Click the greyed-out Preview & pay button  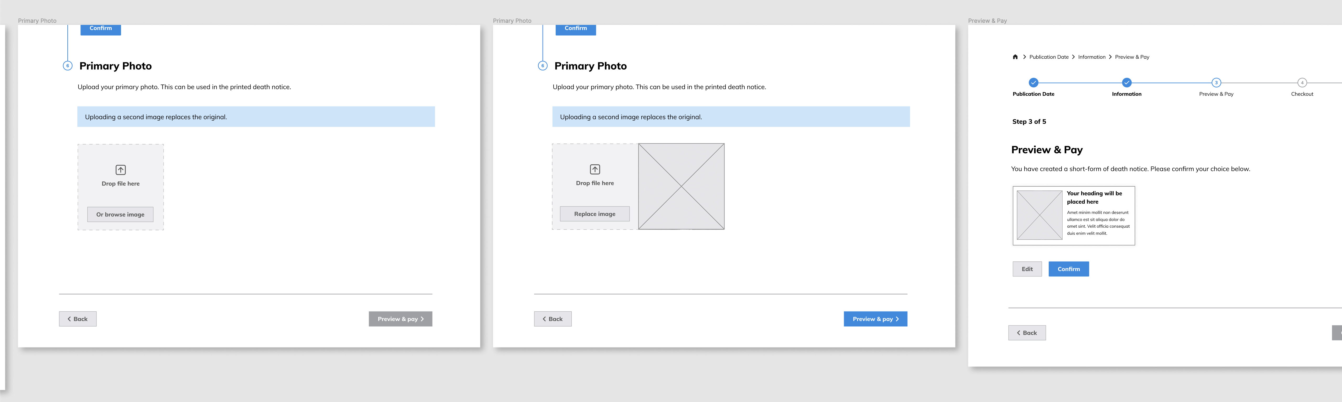click(x=400, y=319)
